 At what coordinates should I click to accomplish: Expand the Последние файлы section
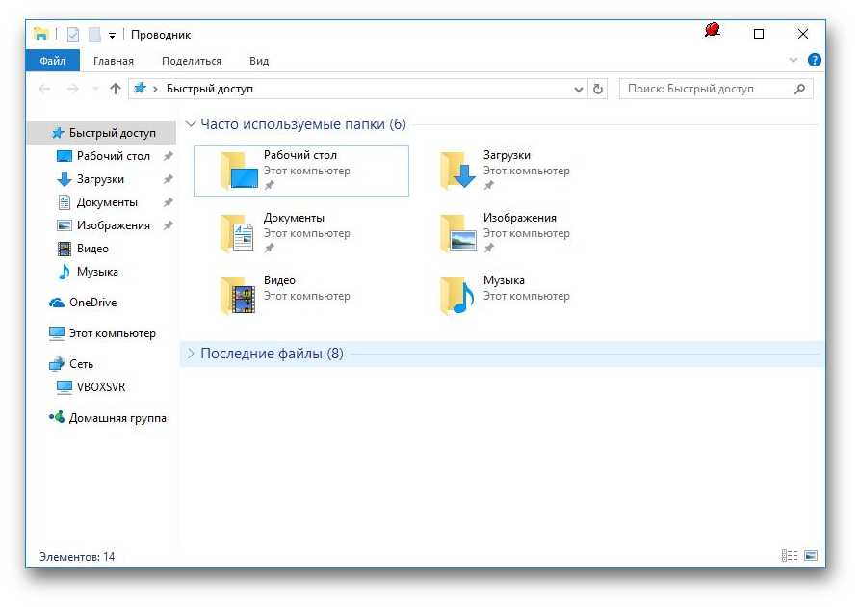191,354
